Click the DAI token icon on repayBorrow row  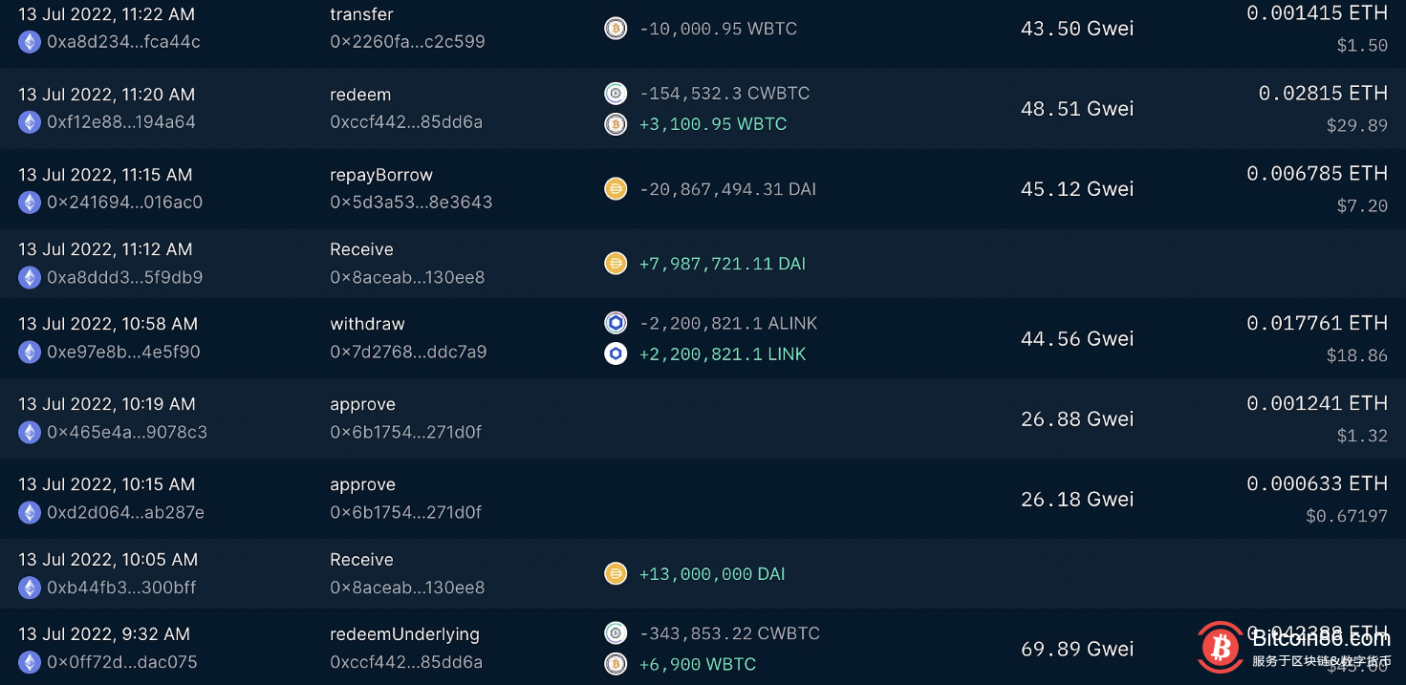[616, 188]
